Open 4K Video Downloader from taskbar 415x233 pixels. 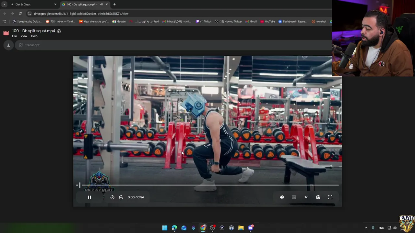tap(222, 228)
